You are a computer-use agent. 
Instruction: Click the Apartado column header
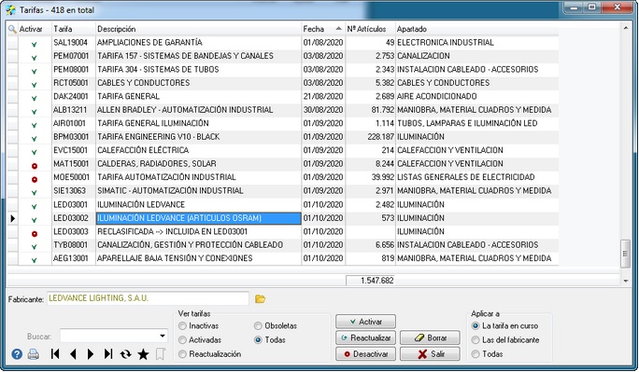[x=476, y=29]
